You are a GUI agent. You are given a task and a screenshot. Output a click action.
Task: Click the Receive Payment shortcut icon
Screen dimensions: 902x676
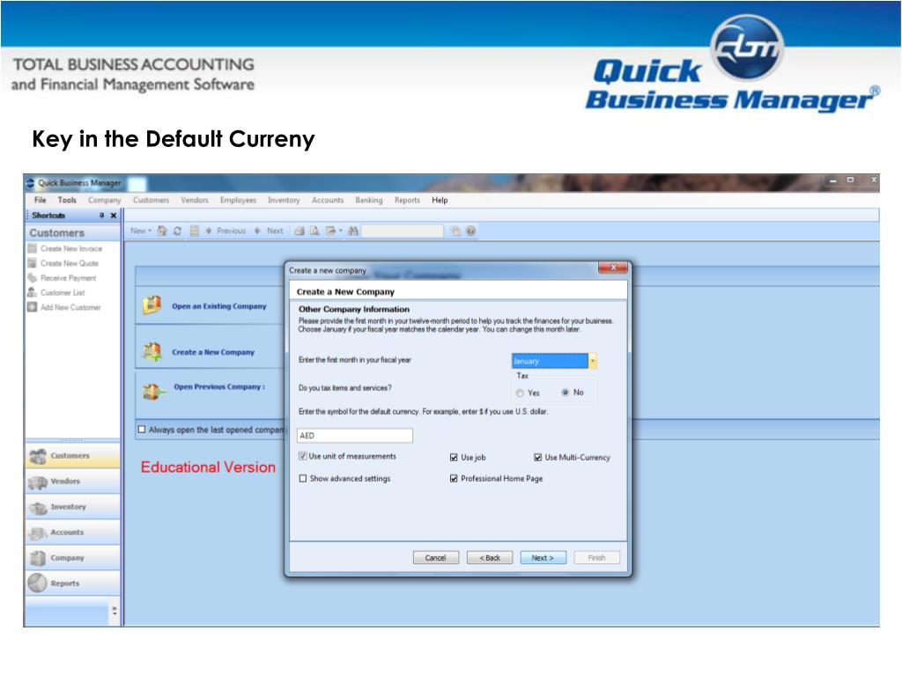(33, 277)
